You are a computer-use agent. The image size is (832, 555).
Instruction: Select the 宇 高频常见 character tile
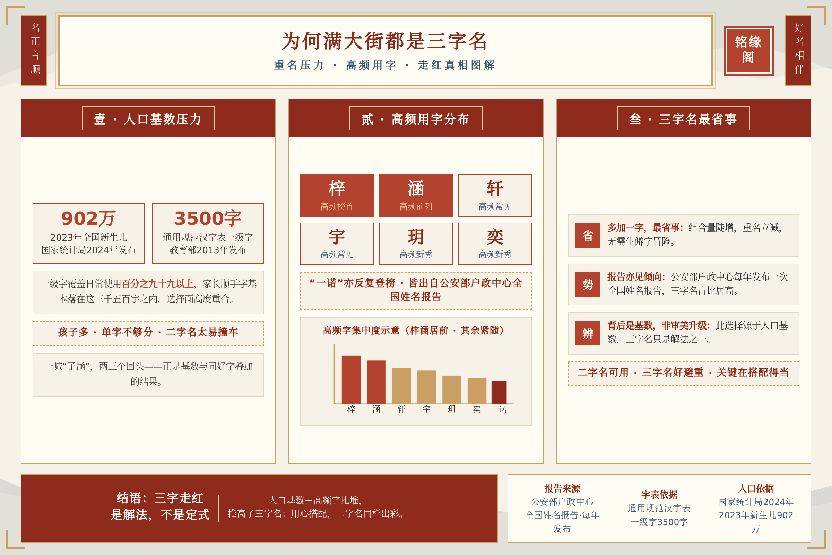337,244
